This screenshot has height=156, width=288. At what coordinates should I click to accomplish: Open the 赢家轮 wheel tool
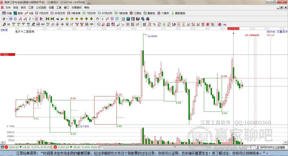[149, 13]
